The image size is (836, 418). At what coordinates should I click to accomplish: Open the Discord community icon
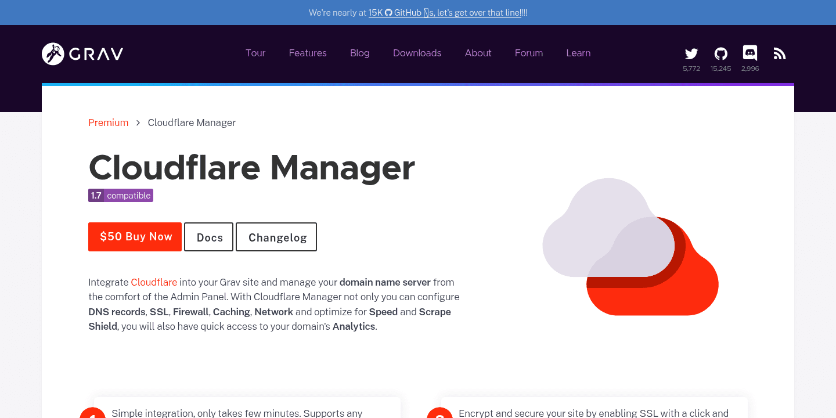point(750,53)
